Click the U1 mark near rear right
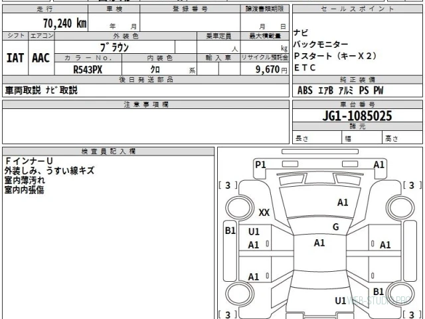The image size is (425, 319). [341, 300]
